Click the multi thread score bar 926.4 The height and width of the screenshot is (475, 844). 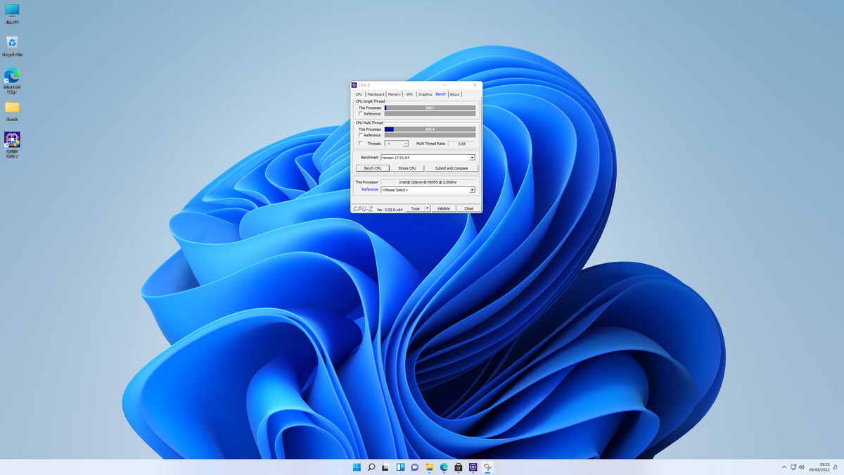pyautogui.click(x=430, y=129)
